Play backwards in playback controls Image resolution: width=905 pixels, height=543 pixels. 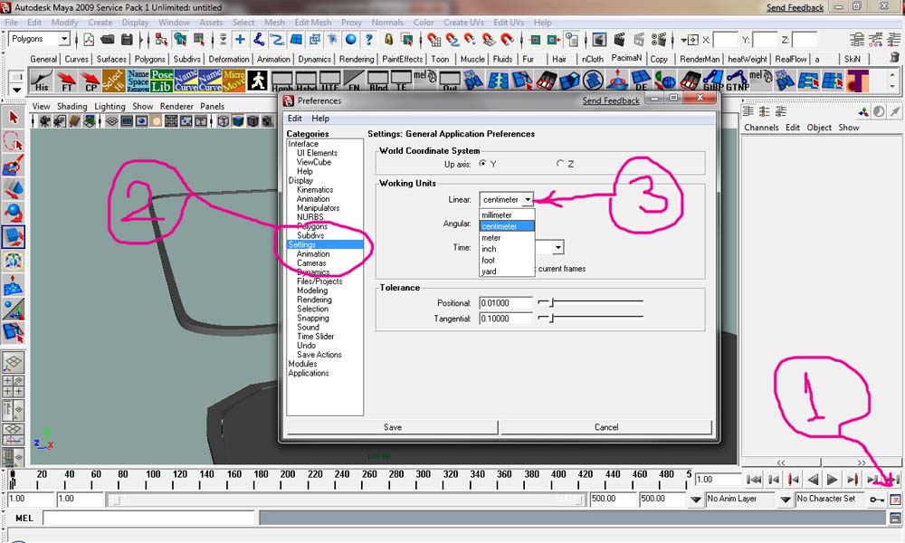[813, 480]
